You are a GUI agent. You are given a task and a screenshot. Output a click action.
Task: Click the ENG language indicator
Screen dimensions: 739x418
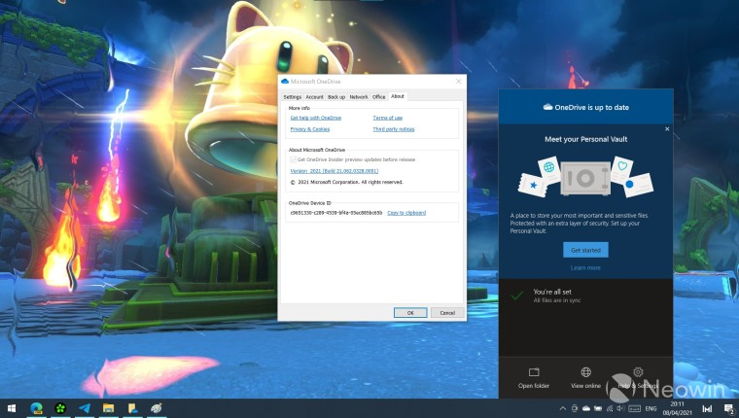click(x=651, y=408)
